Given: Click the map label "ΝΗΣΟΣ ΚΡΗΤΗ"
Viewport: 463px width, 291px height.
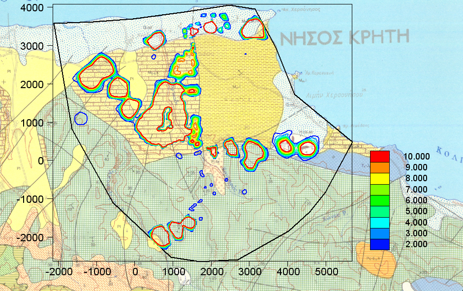Looking at the screenshot, I should 344,37.
